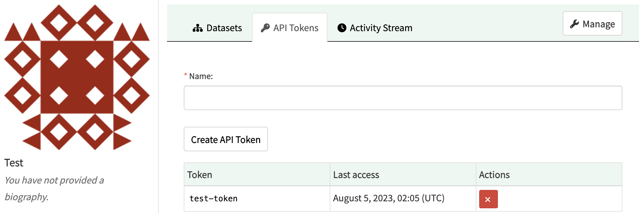Delete test-token with the red X button
The image size is (641, 213).
click(x=488, y=199)
